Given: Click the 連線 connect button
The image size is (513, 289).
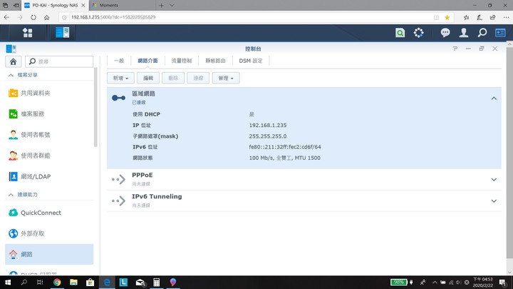Looking at the screenshot, I should (198, 78).
